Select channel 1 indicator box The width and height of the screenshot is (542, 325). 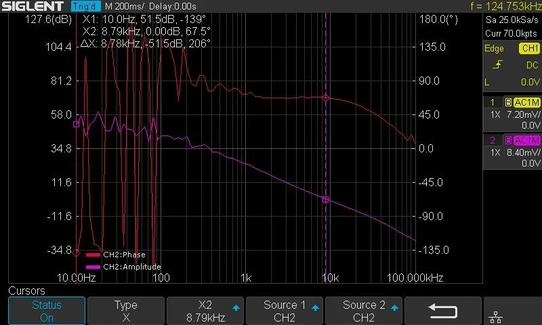pyautogui.click(x=493, y=102)
